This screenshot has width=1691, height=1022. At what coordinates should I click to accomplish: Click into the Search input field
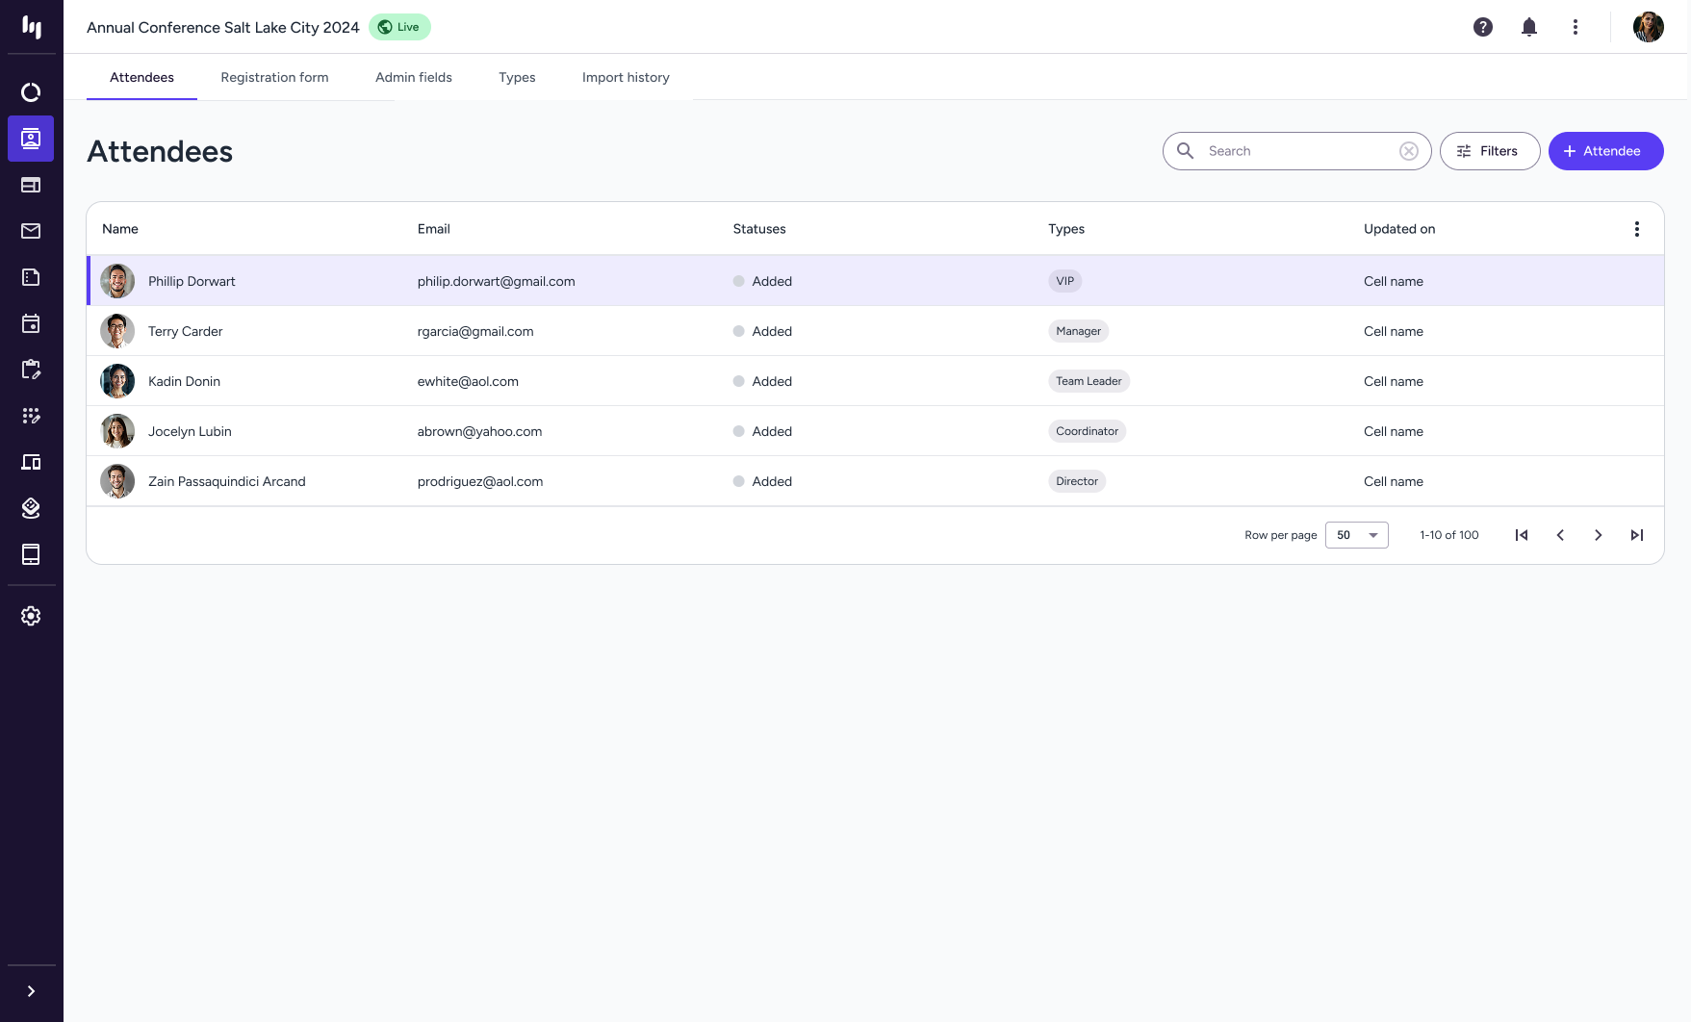[x=1297, y=151]
